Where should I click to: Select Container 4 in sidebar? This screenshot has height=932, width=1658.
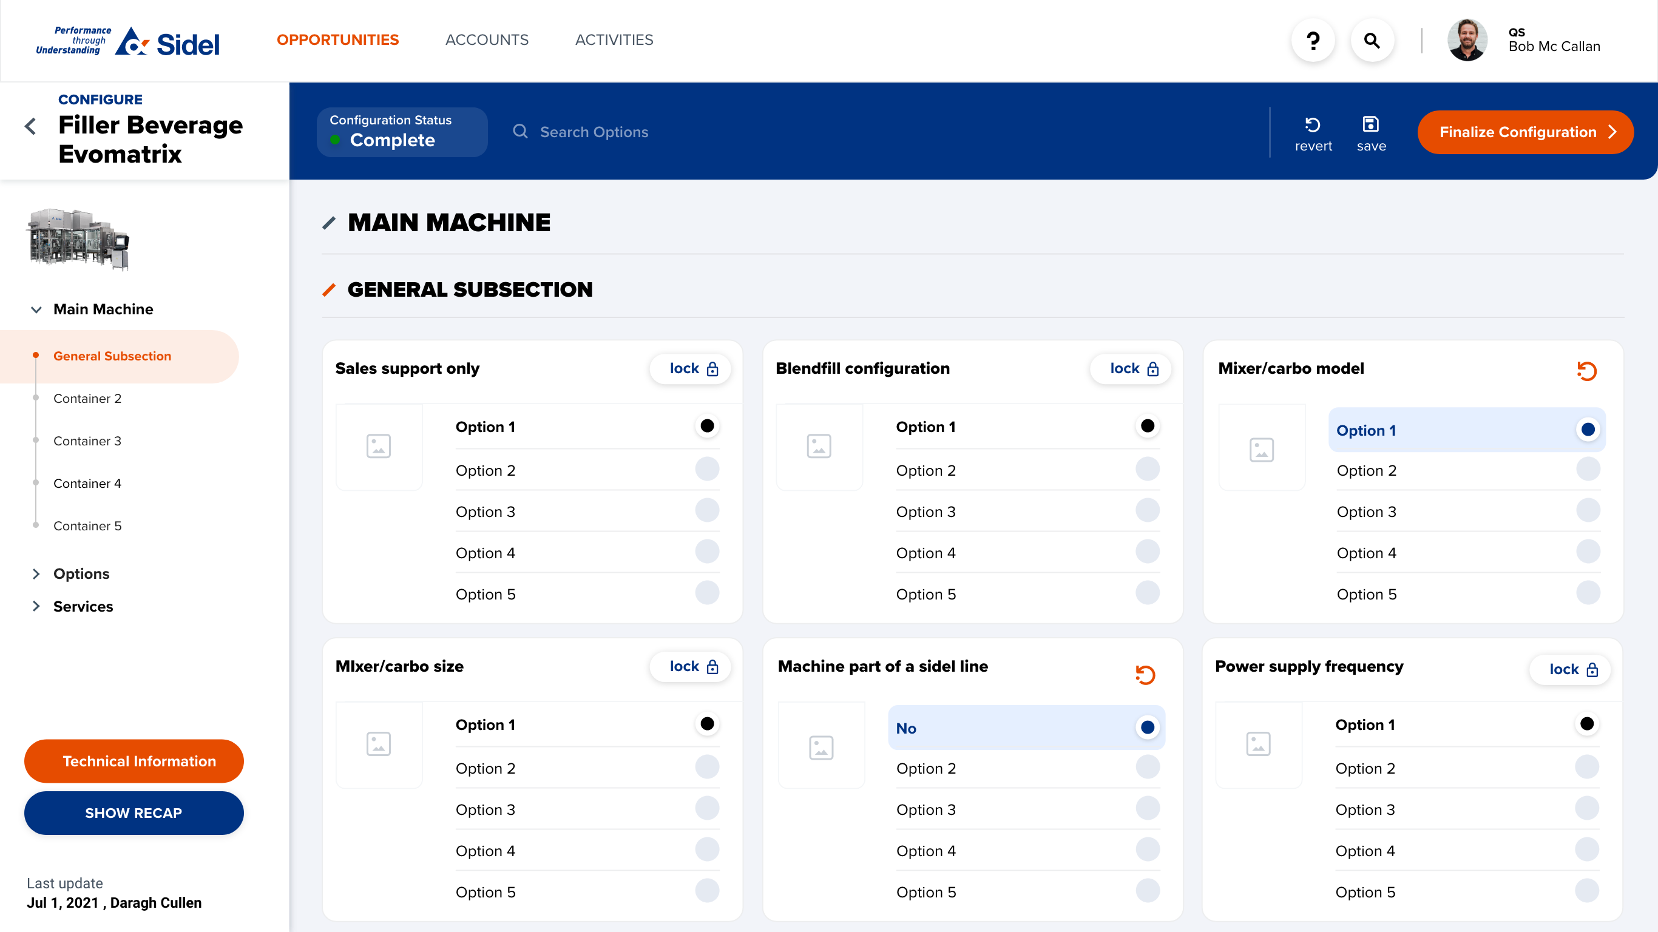[x=87, y=484]
